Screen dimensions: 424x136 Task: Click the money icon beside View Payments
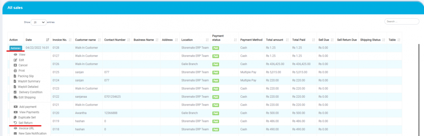[x=15, y=112]
